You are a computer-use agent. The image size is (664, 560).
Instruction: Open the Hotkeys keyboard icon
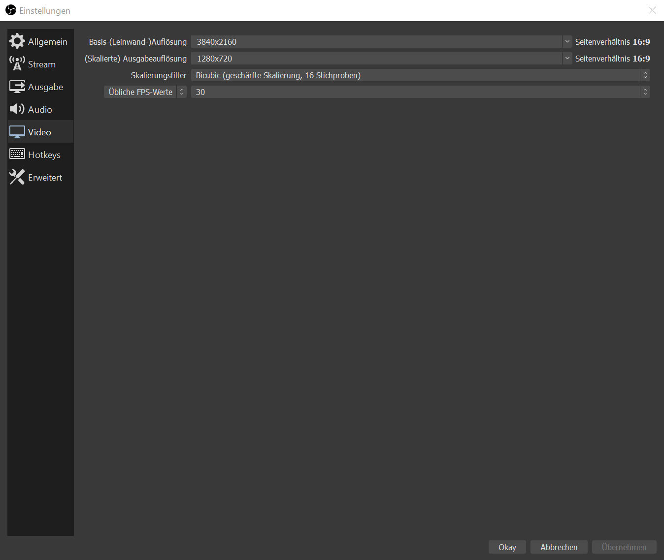tap(17, 155)
